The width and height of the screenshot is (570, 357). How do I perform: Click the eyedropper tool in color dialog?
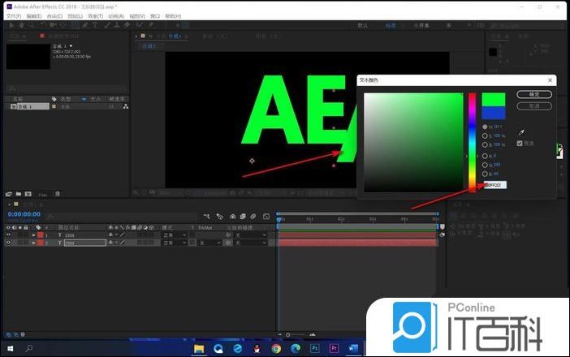click(522, 131)
